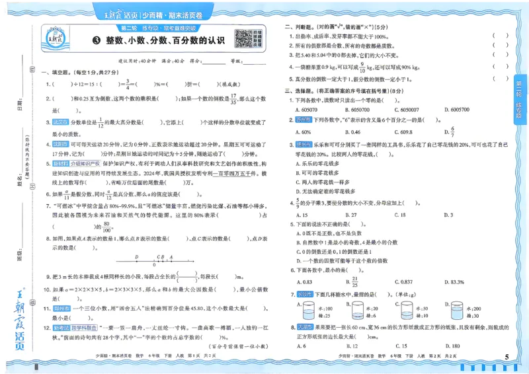Screen dimensions: 529x374
Task: Click beaker C with 水:50 糖:10
Action: click(407, 311)
